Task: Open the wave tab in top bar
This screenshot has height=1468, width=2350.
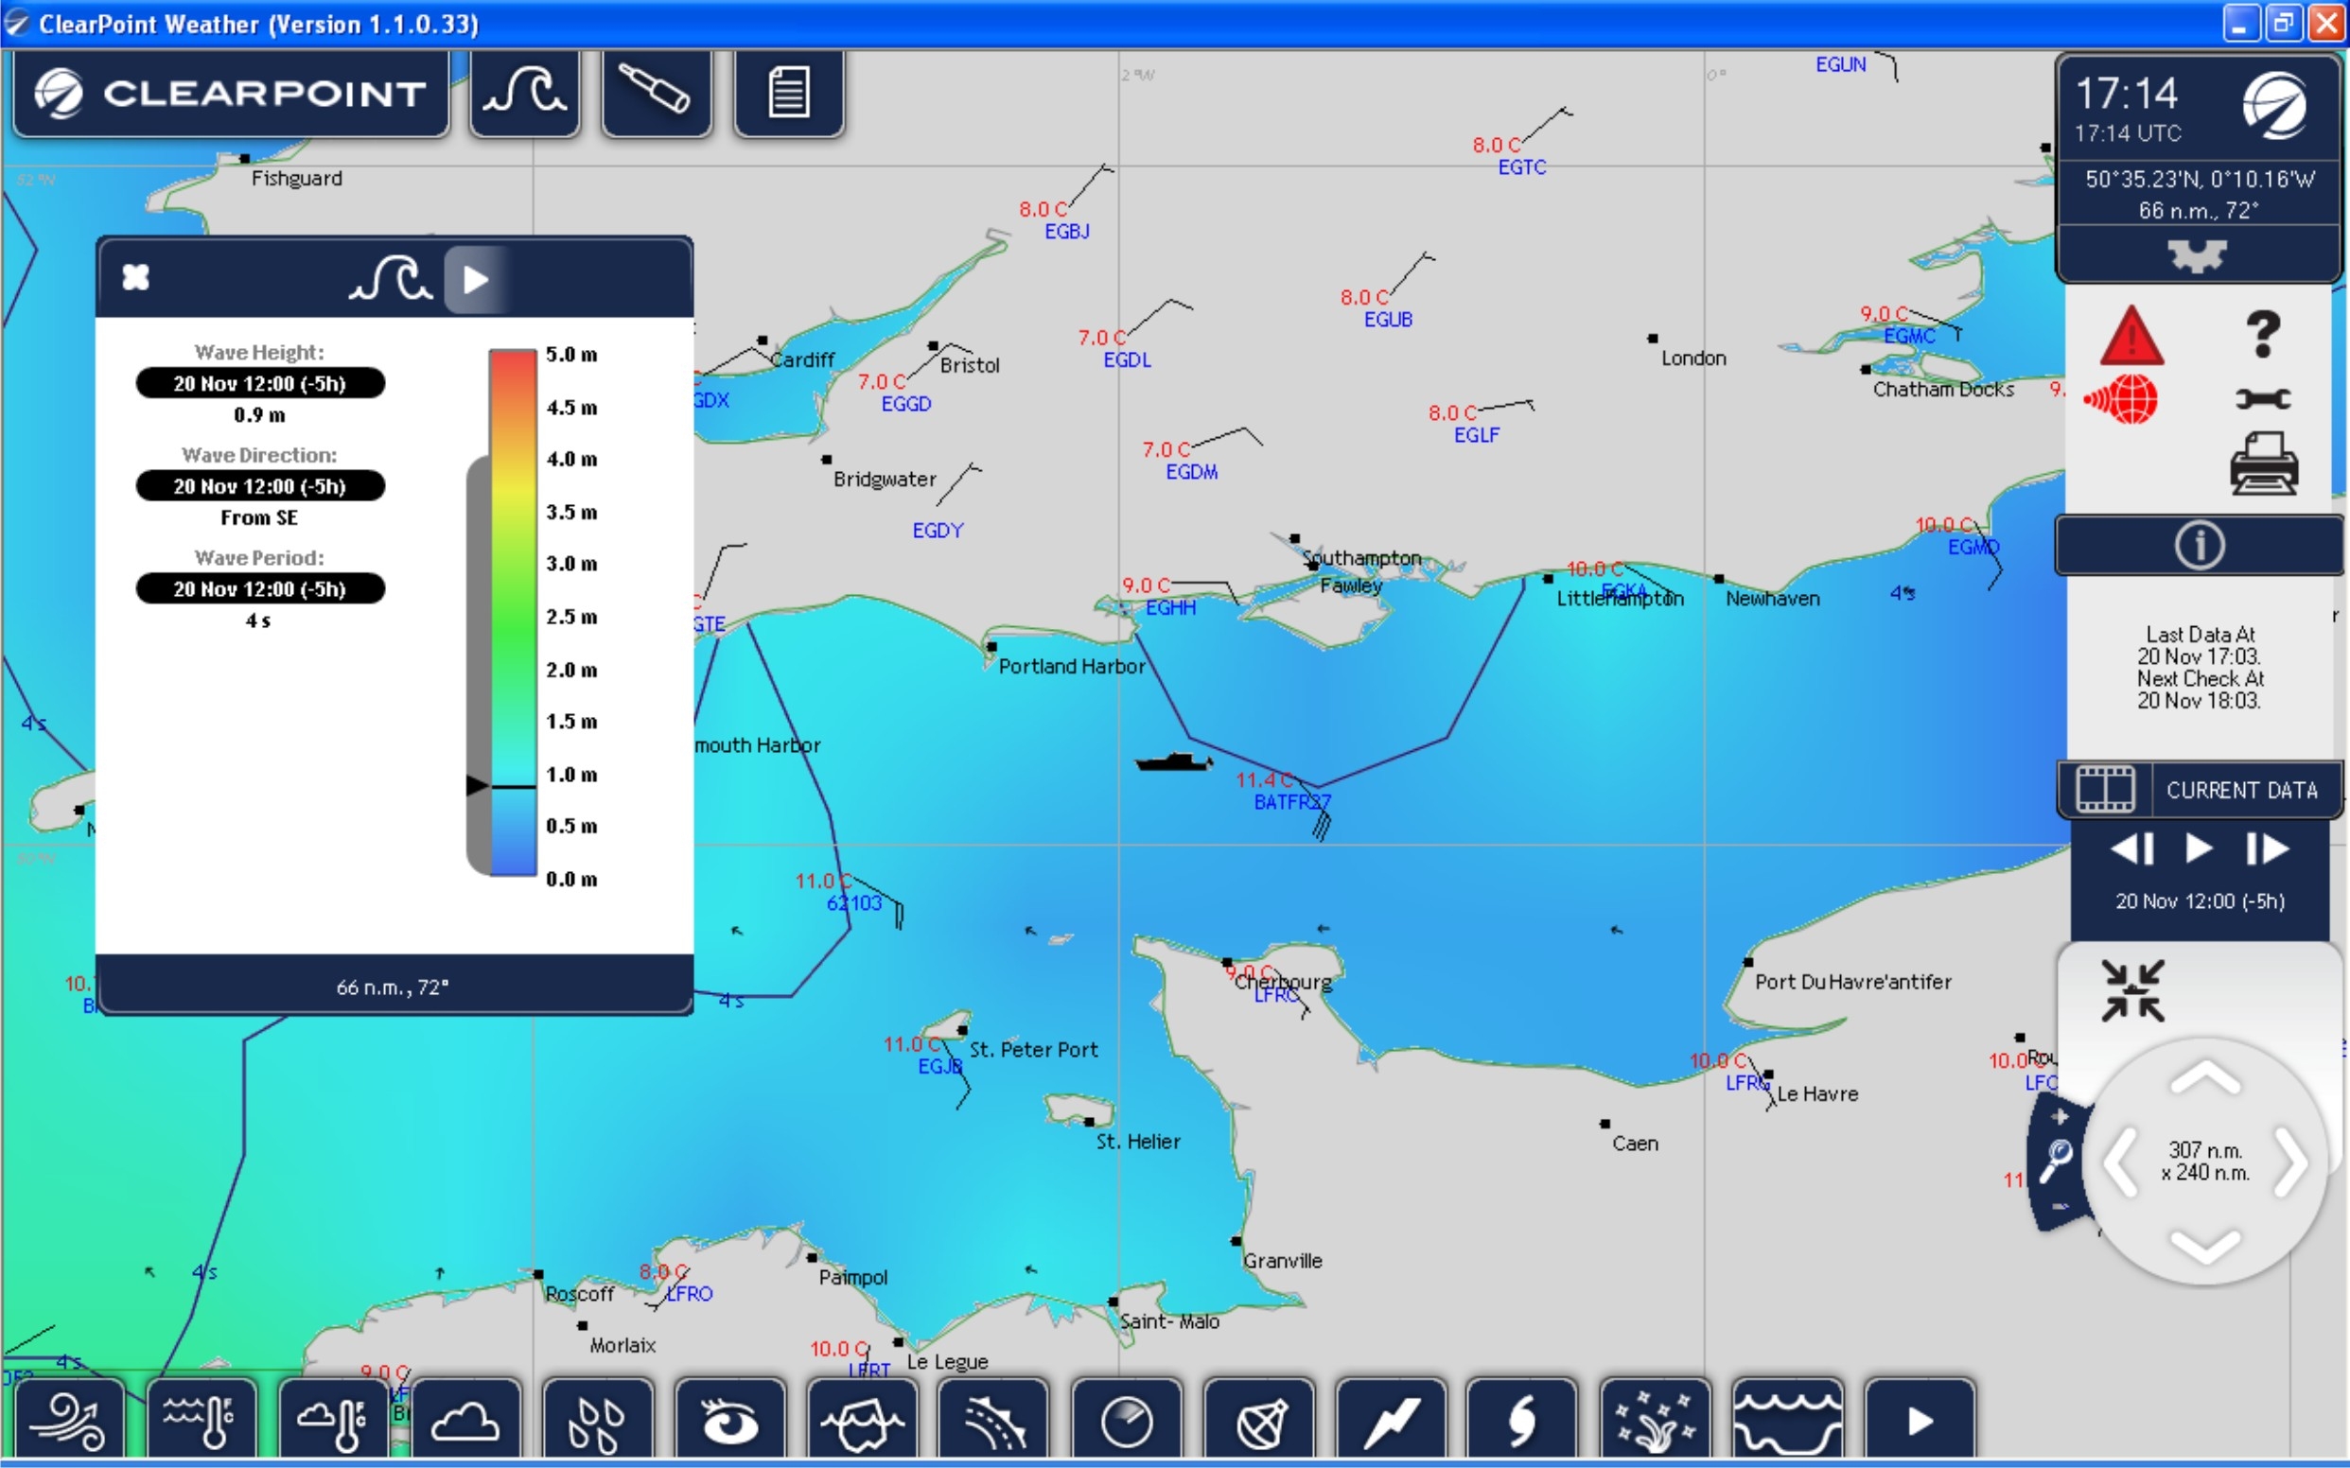Action: (524, 94)
